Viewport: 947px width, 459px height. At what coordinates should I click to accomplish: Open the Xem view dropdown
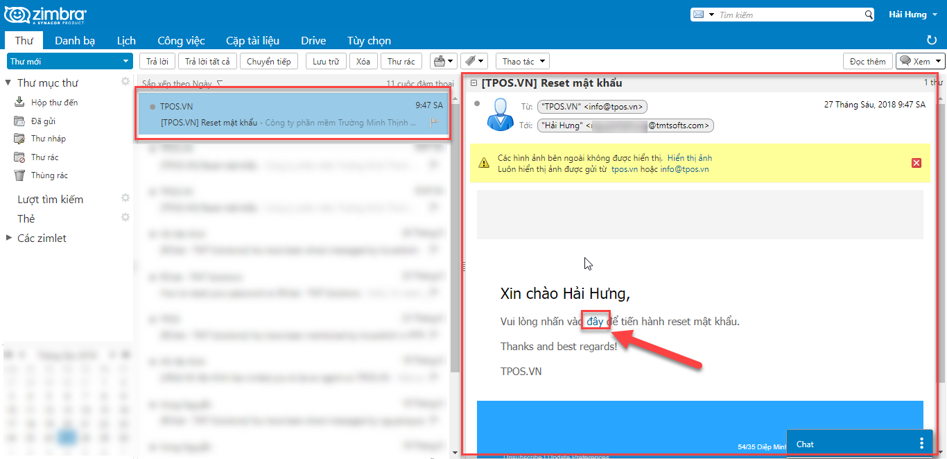point(921,61)
